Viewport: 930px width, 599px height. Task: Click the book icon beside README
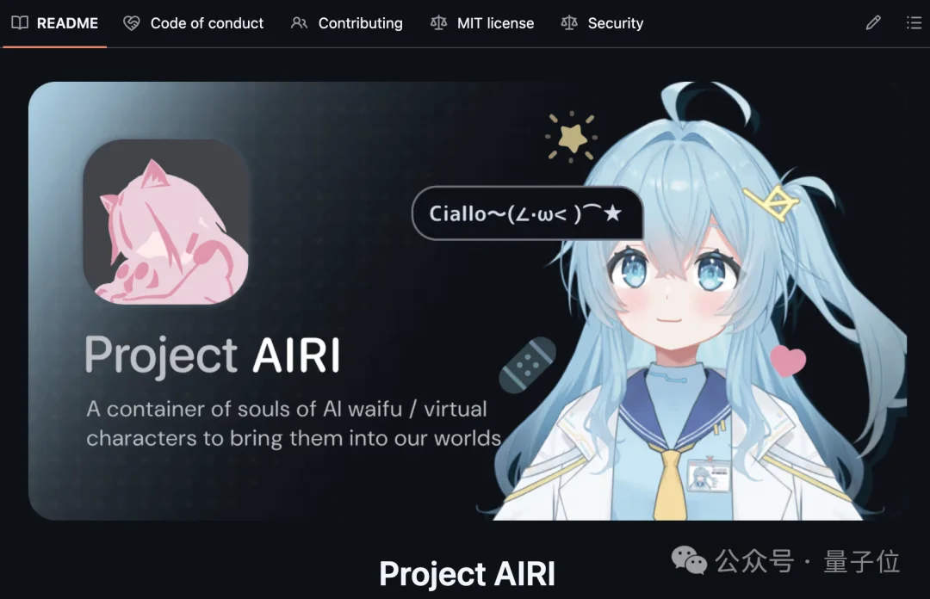20,23
